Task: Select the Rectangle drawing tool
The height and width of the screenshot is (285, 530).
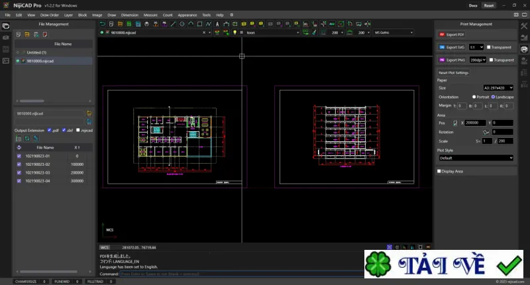Action: click(x=199, y=24)
